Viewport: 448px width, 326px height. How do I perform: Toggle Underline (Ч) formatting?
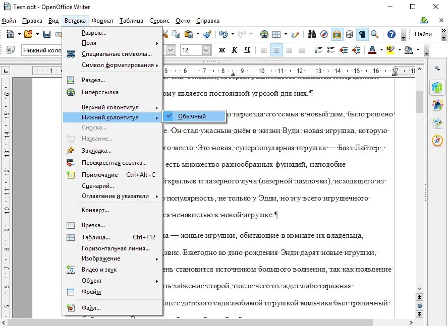[247, 50]
